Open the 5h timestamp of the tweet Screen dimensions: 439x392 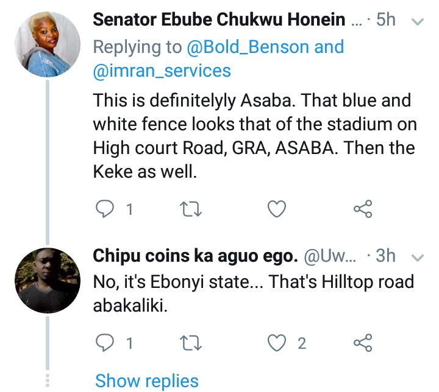[386, 20]
